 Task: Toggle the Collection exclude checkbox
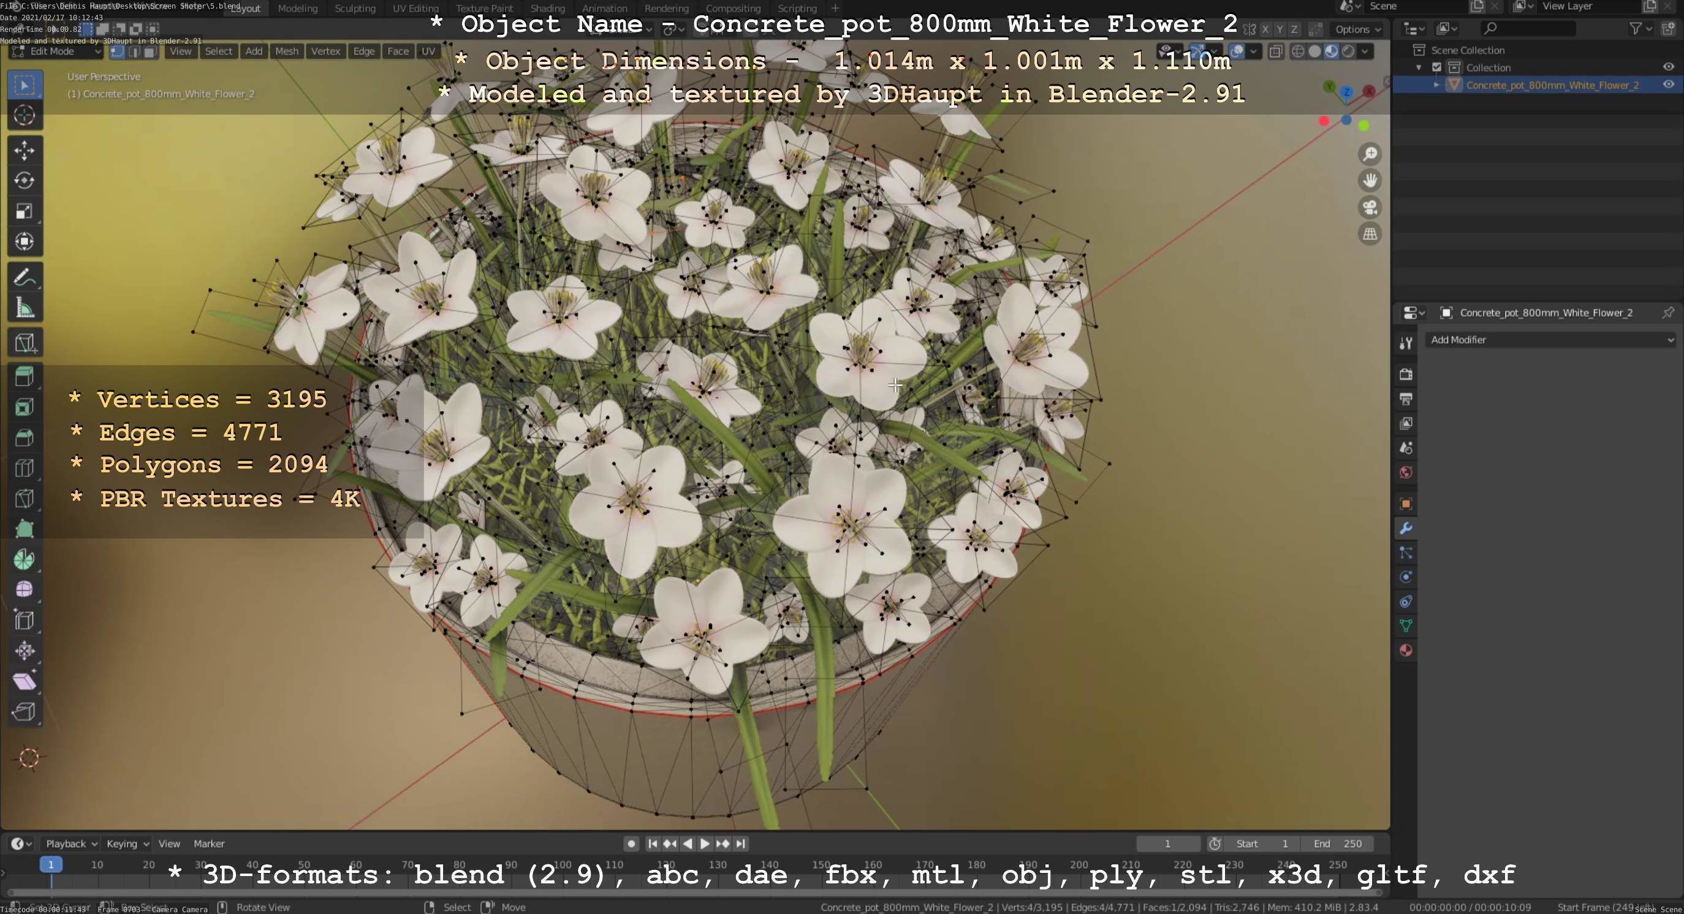coord(1437,67)
